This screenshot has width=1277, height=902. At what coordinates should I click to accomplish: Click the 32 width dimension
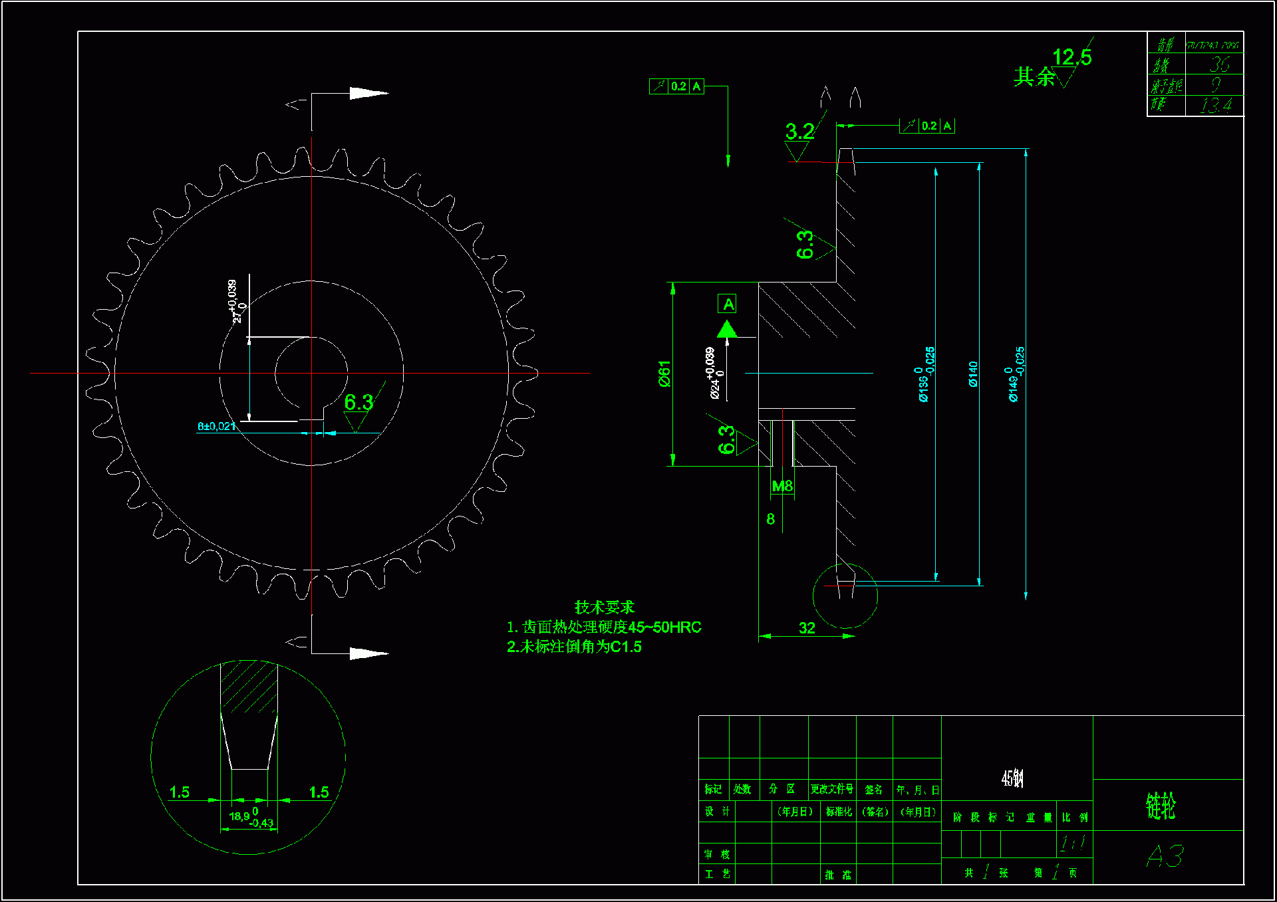[x=807, y=628]
